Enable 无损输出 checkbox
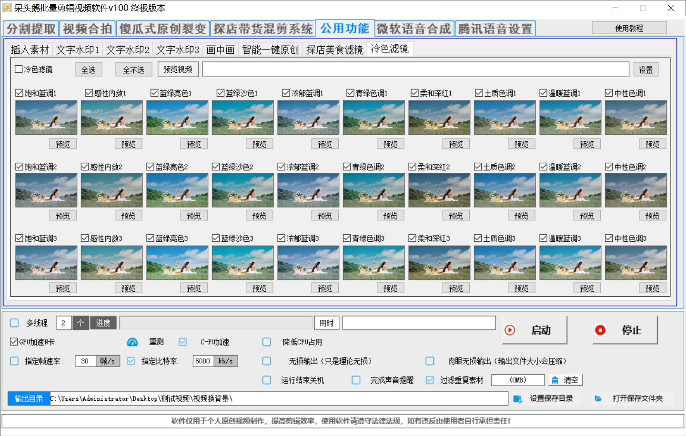The width and height of the screenshot is (686, 436). coord(267,361)
